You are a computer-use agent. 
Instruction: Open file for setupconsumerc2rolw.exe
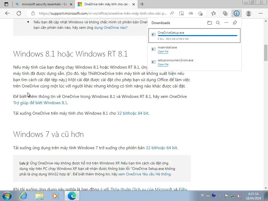point(163,64)
